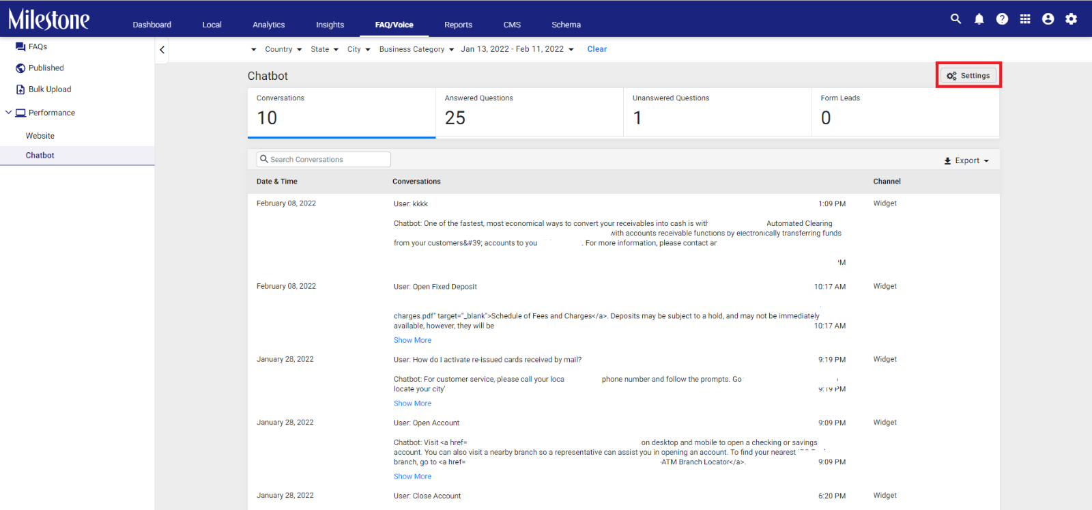Open notifications bell icon
Image resolution: width=1092 pixels, height=510 pixels.
pyautogui.click(x=979, y=19)
